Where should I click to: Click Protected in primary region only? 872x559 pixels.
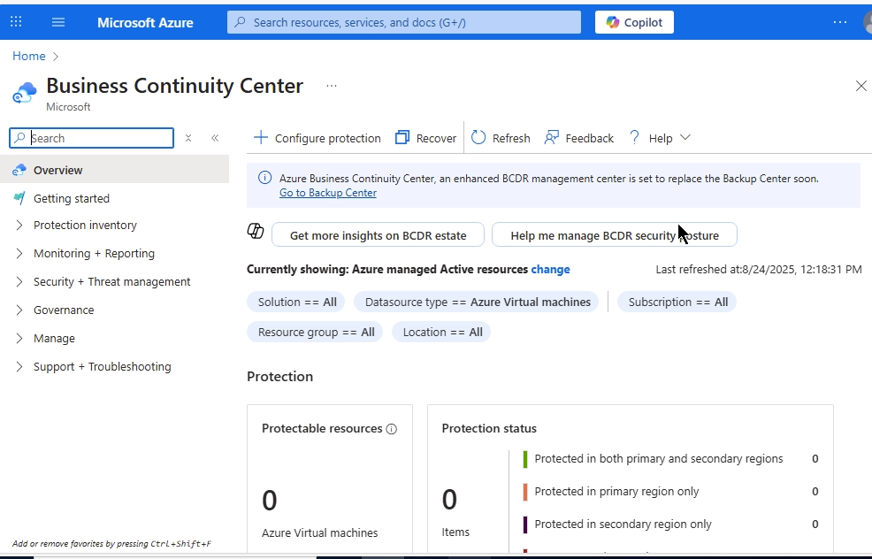coord(616,491)
